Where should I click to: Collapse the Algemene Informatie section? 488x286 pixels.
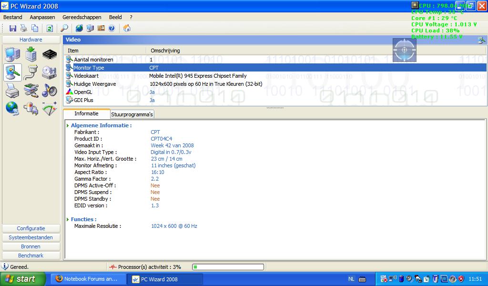click(x=68, y=126)
